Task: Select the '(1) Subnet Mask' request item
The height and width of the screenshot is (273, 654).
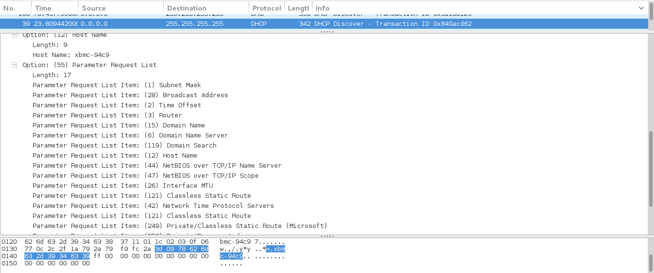Action: point(116,85)
